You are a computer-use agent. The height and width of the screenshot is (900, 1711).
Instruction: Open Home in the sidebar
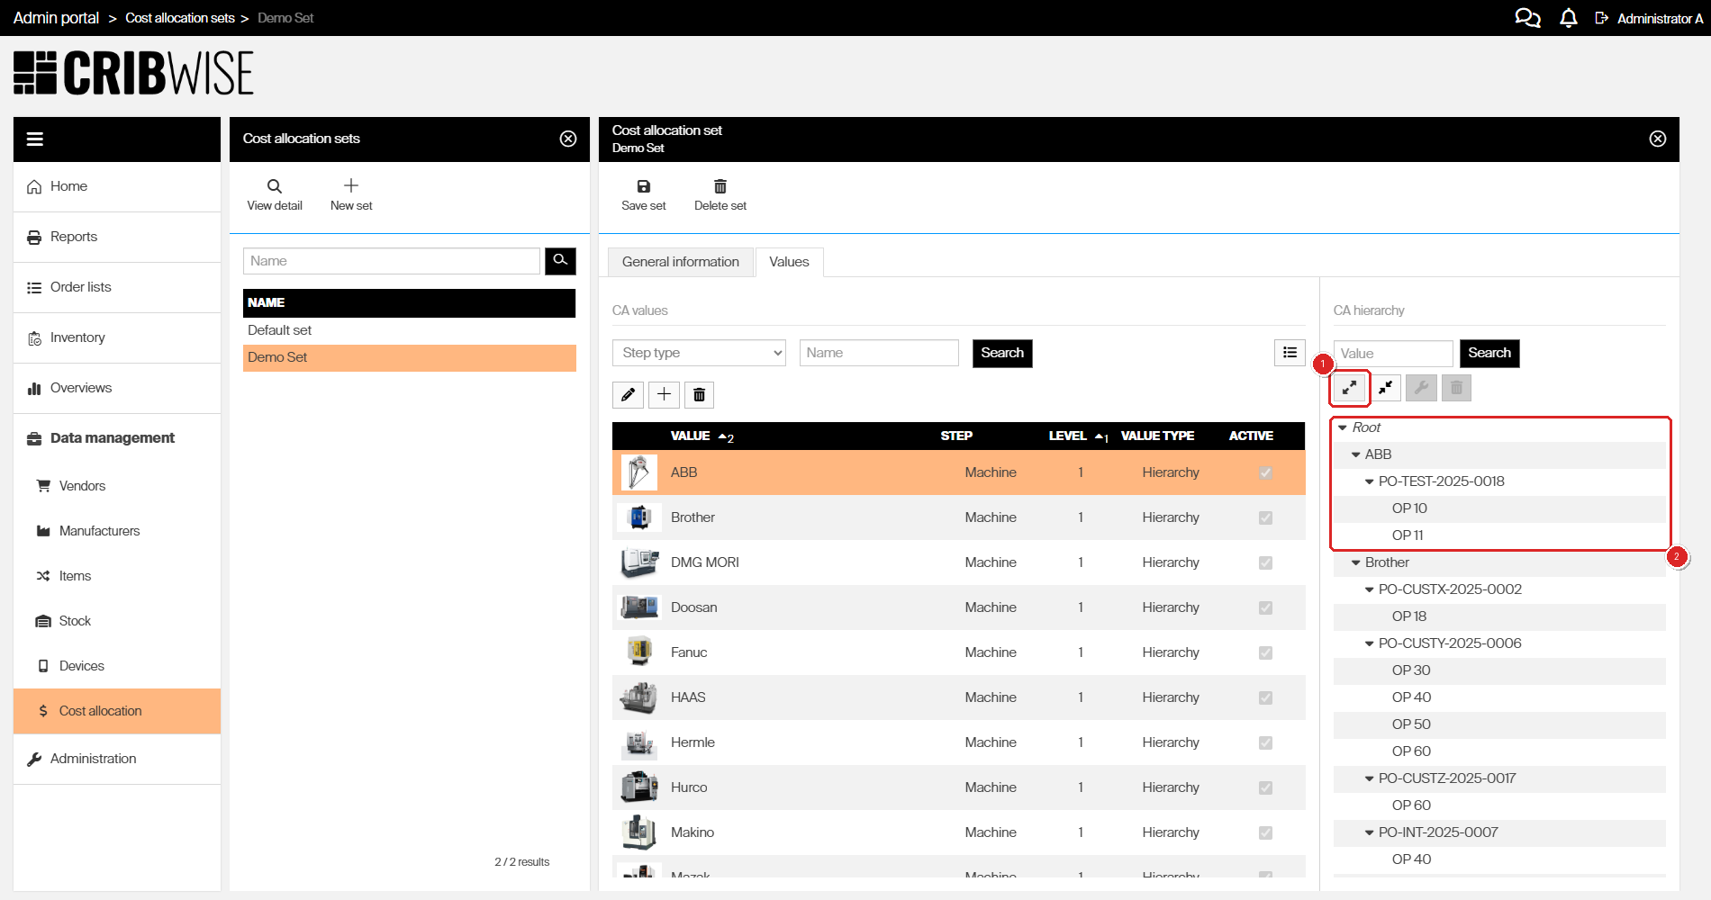117,186
